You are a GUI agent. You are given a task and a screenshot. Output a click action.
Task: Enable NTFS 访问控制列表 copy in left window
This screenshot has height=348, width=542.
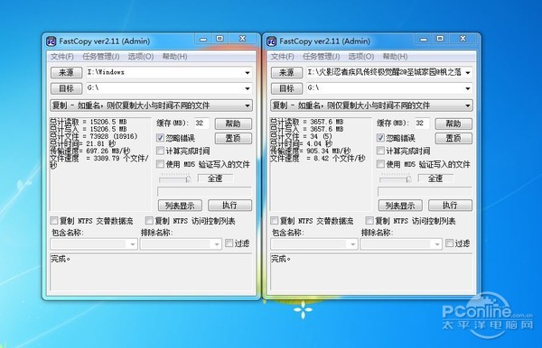149,221
